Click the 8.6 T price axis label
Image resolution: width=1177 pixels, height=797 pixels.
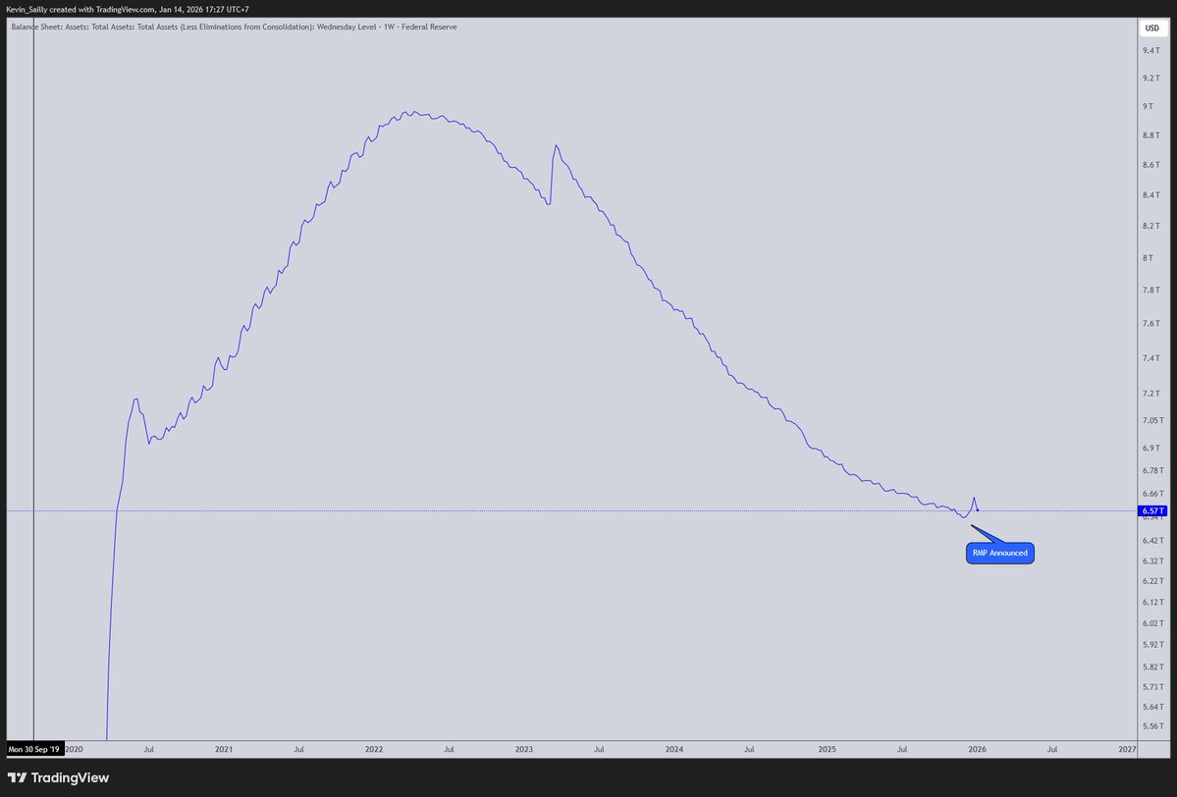coord(1150,165)
